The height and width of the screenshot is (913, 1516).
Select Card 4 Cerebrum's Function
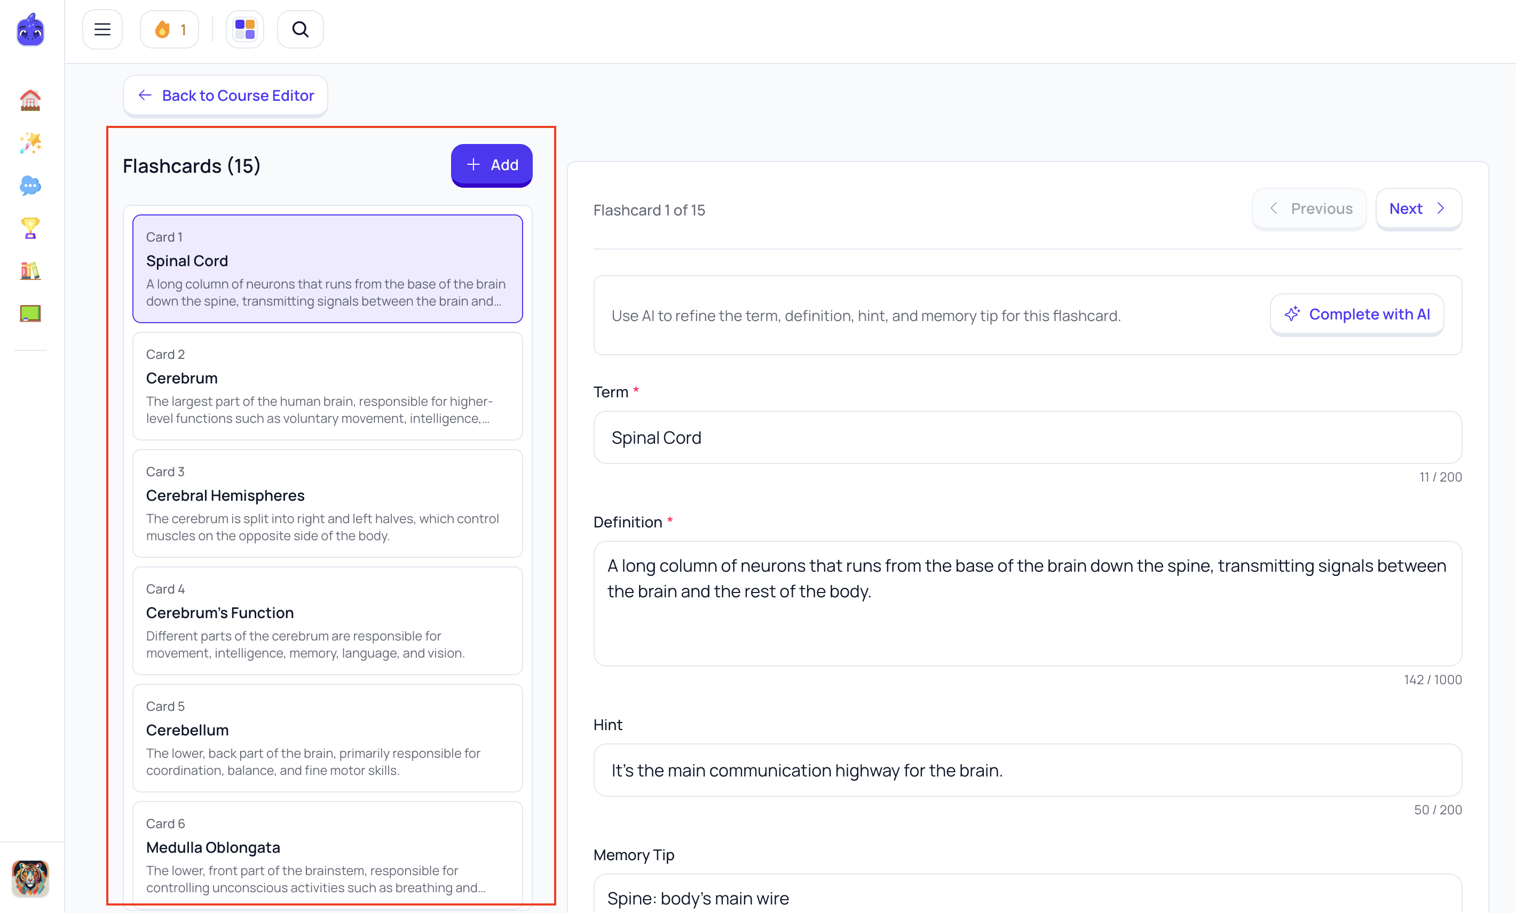327,621
